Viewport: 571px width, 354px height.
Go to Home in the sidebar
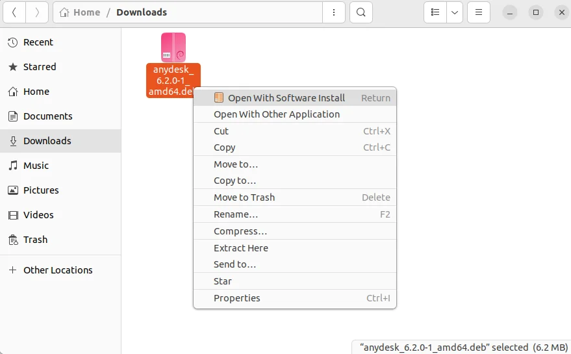click(60, 92)
